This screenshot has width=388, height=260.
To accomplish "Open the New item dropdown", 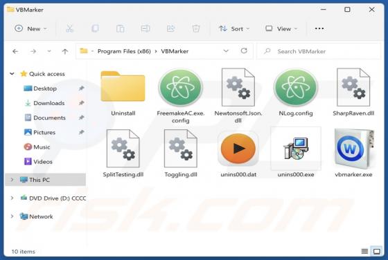I will [x=31, y=28].
